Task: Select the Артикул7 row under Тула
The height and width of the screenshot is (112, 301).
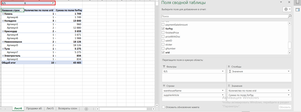Action: click(12, 52)
